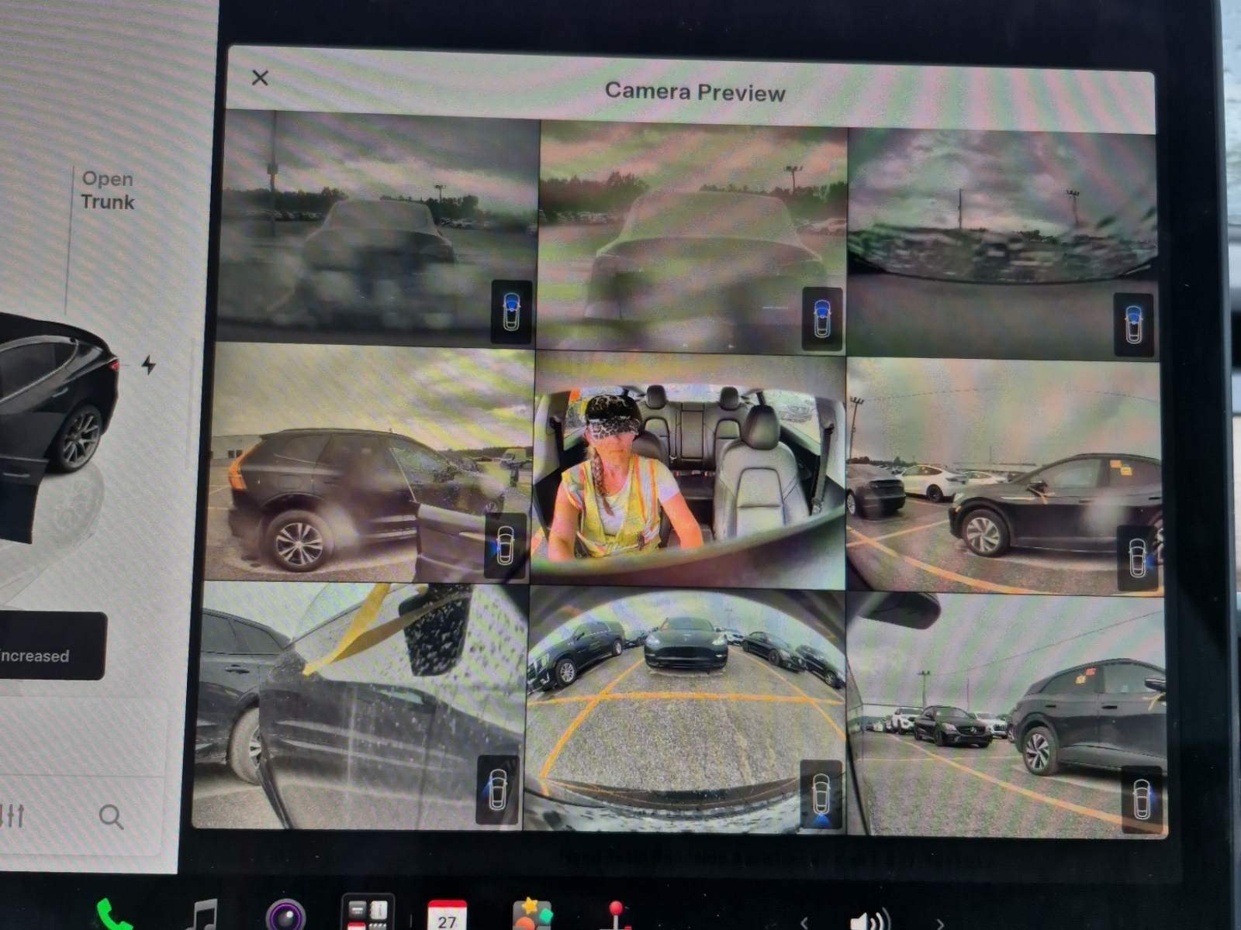Select the interior cabin camera feed
This screenshot has width=1241, height=930.
(689, 470)
